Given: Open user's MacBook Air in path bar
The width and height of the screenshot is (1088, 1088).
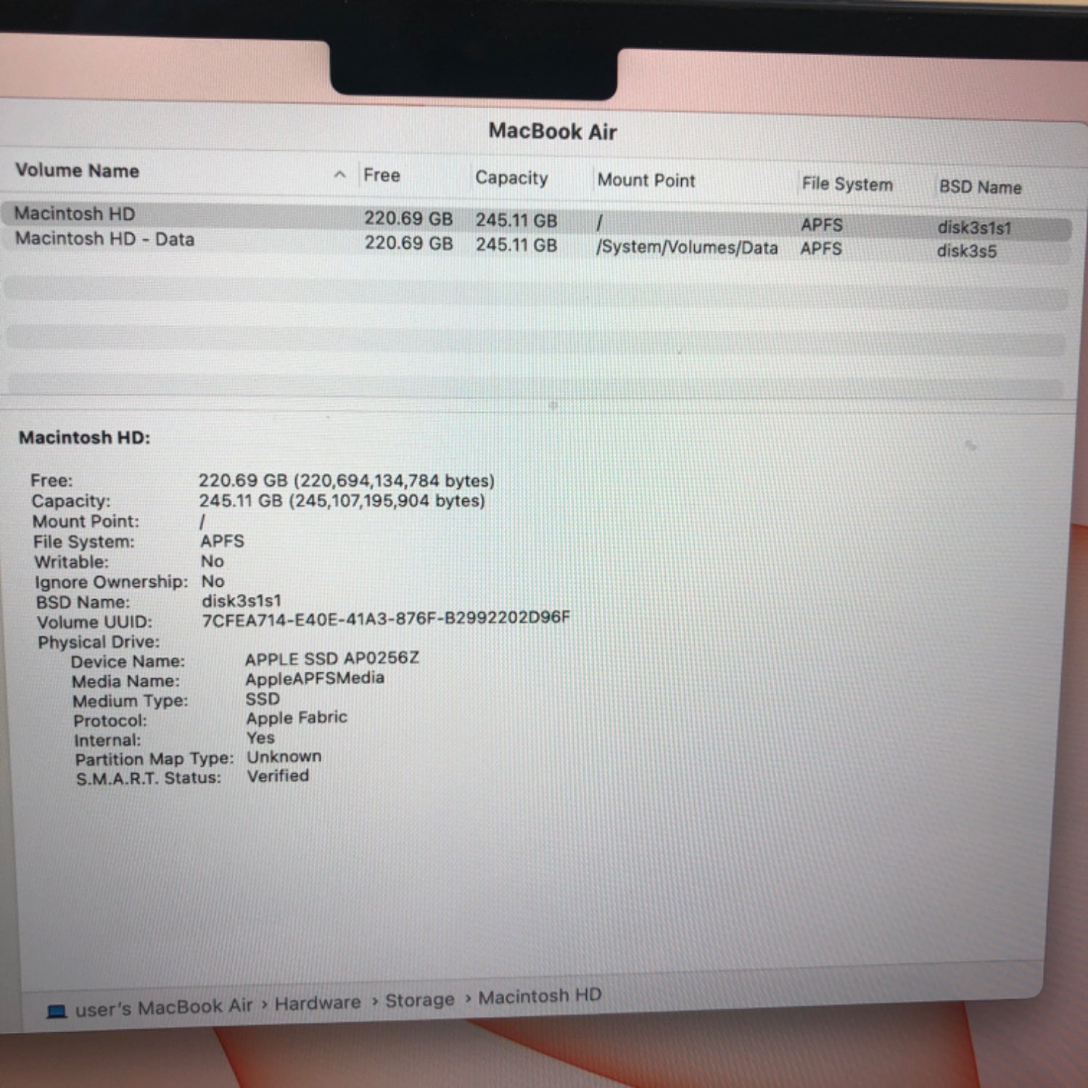Looking at the screenshot, I should point(164,1007).
